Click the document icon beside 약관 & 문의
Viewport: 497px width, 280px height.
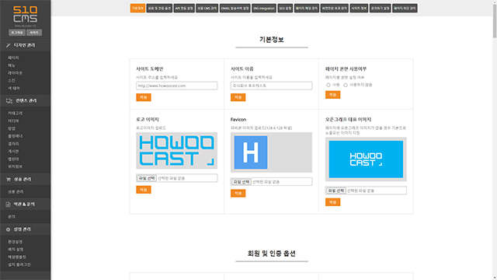pyautogui.click(x=9, y=205)
